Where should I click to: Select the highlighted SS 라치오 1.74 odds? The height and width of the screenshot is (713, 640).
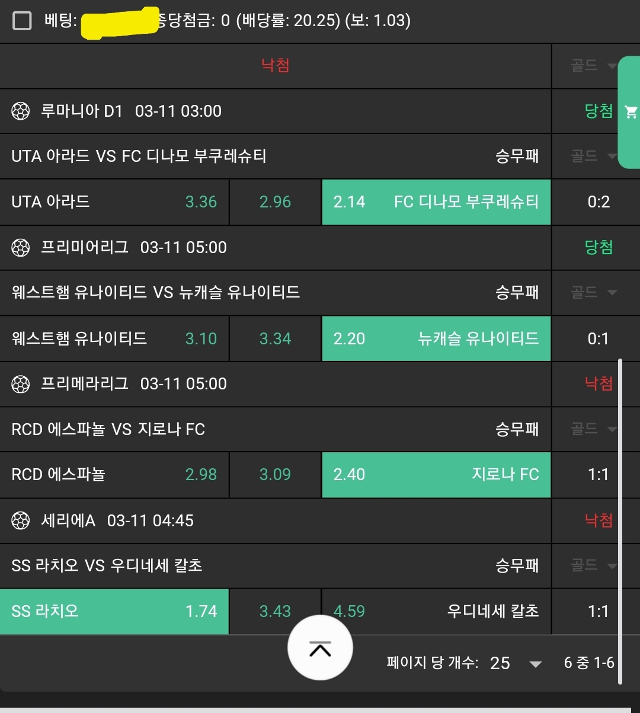point(114,611)
